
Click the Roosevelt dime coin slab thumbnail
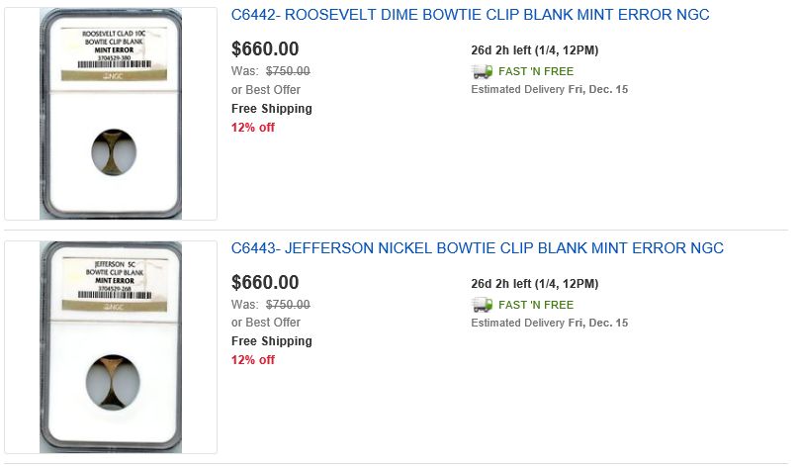point(110,114)
